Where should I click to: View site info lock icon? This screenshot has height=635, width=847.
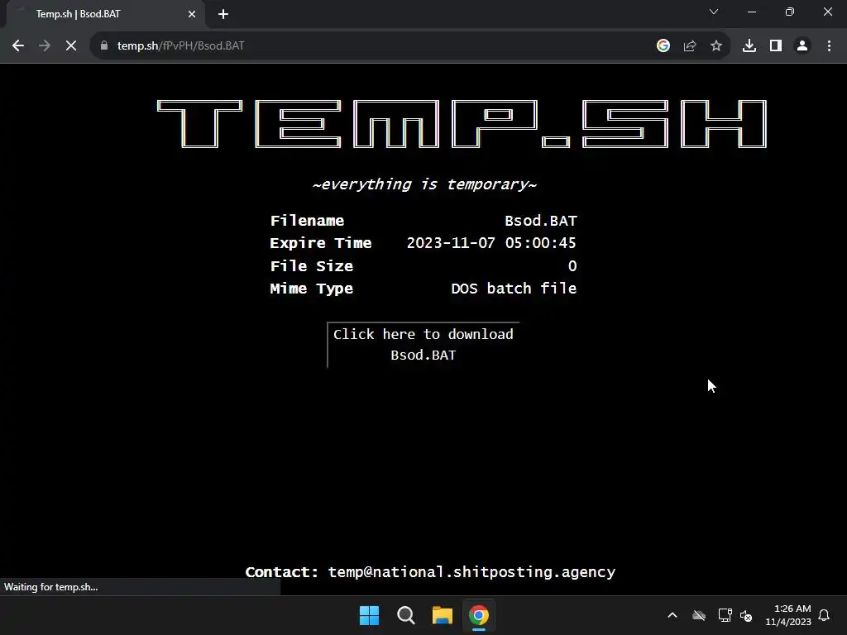point(104,46)
